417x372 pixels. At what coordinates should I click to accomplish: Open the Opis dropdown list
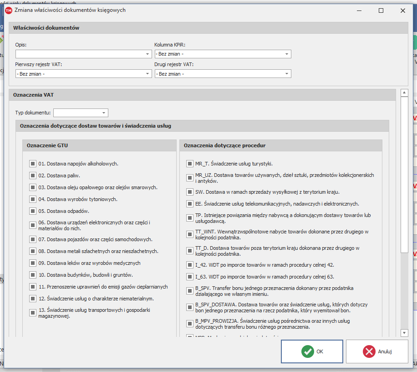point(147,54)
